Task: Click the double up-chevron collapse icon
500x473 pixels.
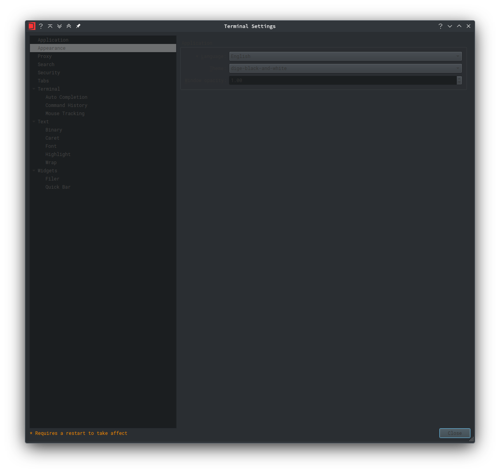Action: (69, 26)
